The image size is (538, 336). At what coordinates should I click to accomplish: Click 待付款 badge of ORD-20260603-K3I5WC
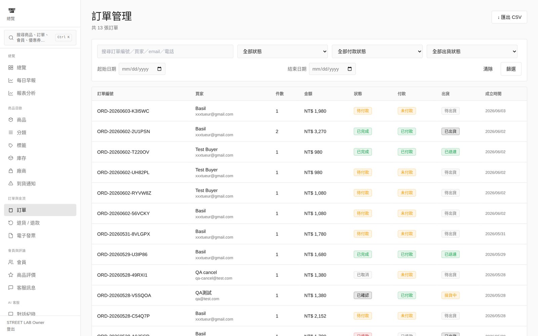click(362, 111)
